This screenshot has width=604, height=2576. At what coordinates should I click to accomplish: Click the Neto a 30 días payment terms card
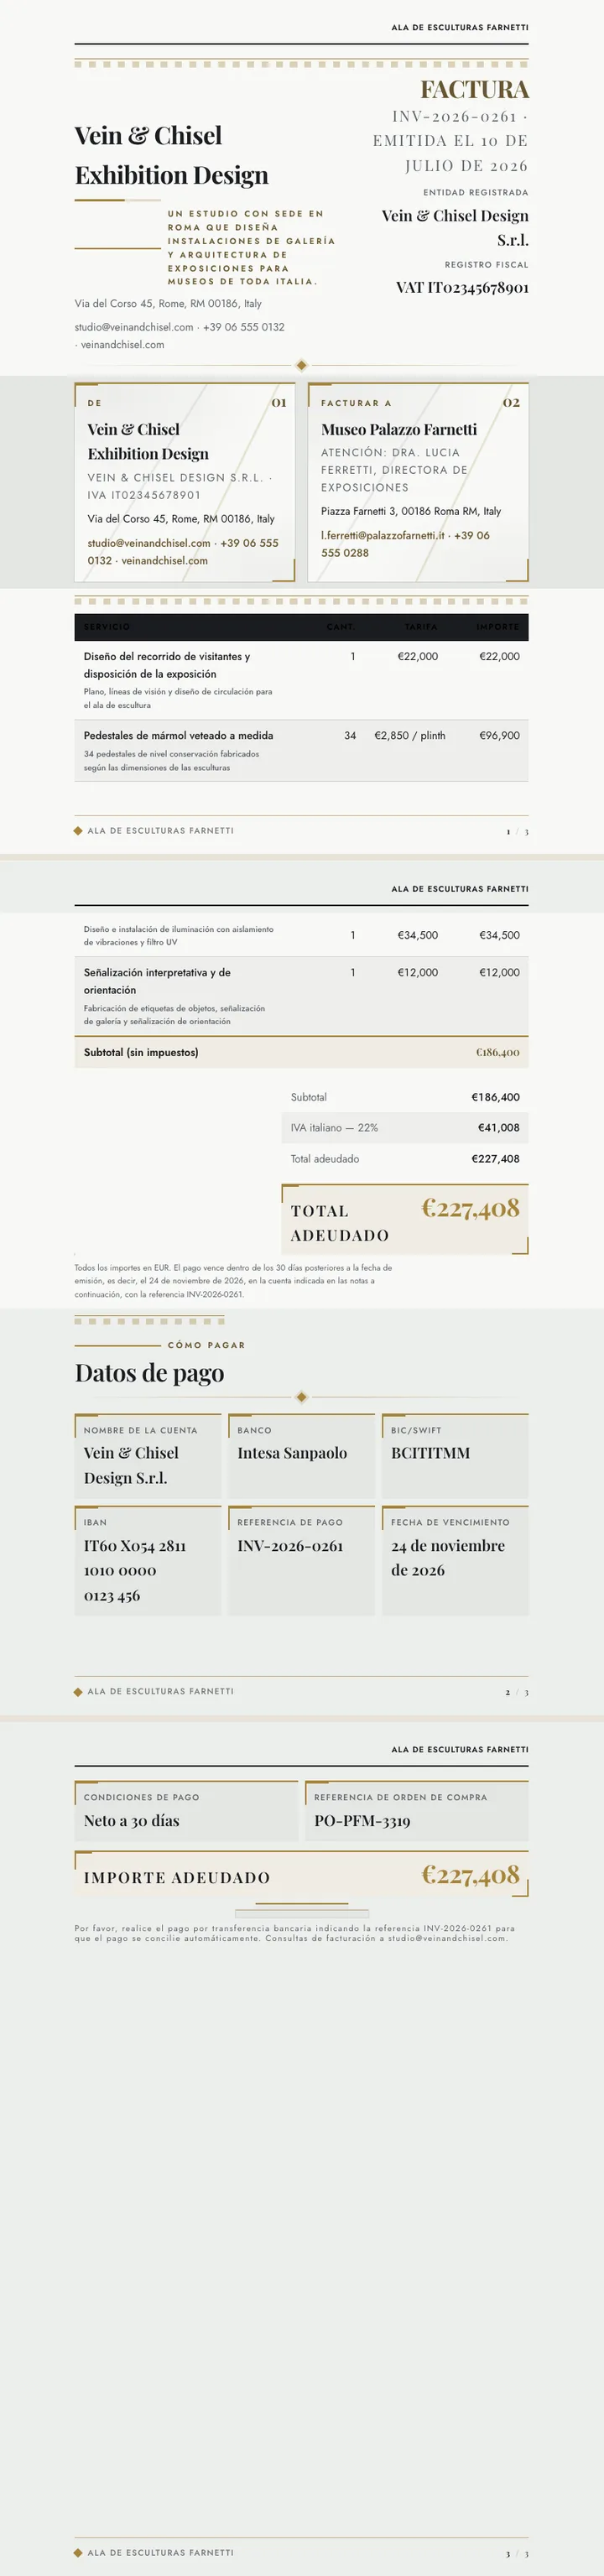tap(186, 1811)
